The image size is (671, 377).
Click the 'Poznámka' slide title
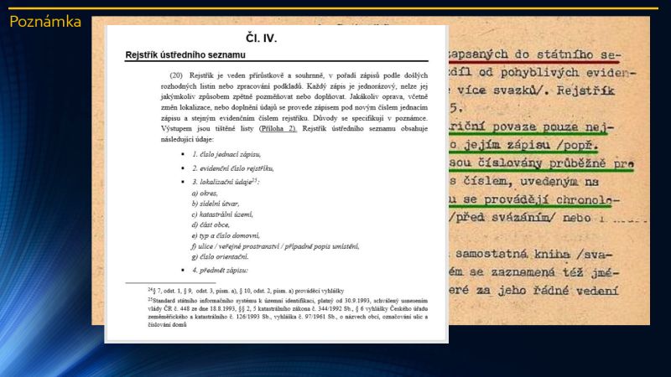pyautogui.click(x=45, y=22)
